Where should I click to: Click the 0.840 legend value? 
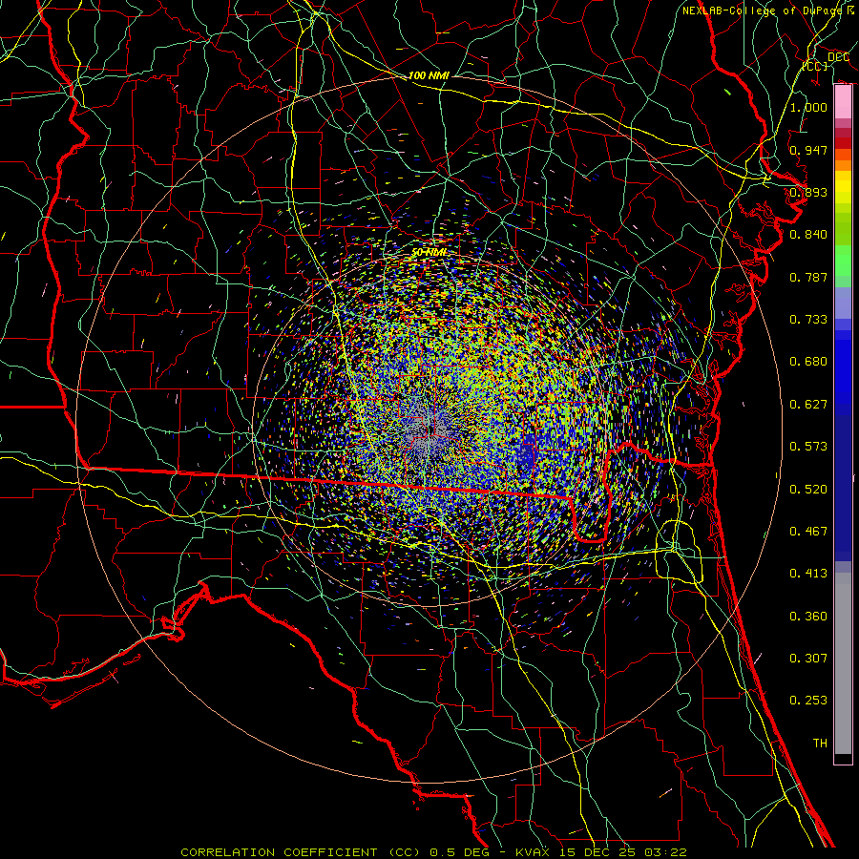pos(808,235)
